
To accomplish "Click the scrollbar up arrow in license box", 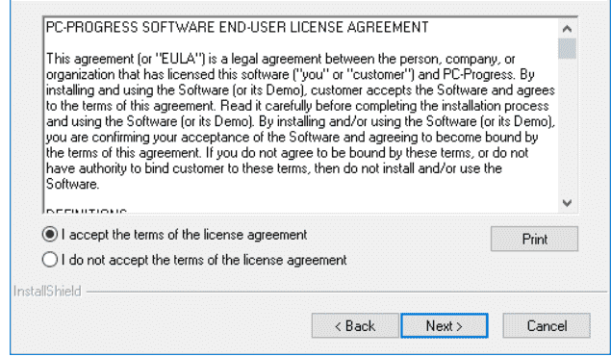I will coord(567,29).
